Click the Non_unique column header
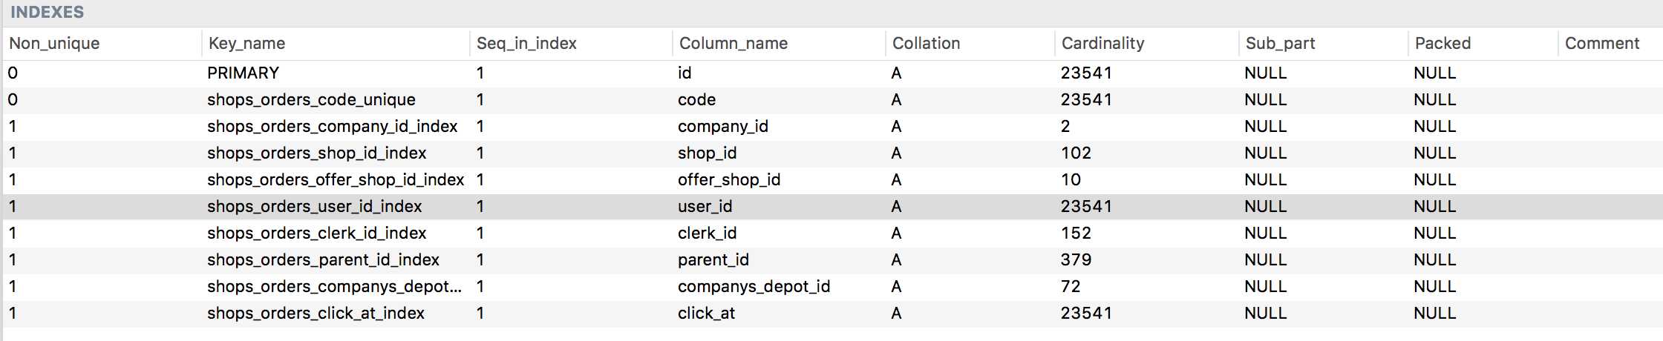This screenshot has height=341, width=1663. pyautogui.click(x=102, y=44)
